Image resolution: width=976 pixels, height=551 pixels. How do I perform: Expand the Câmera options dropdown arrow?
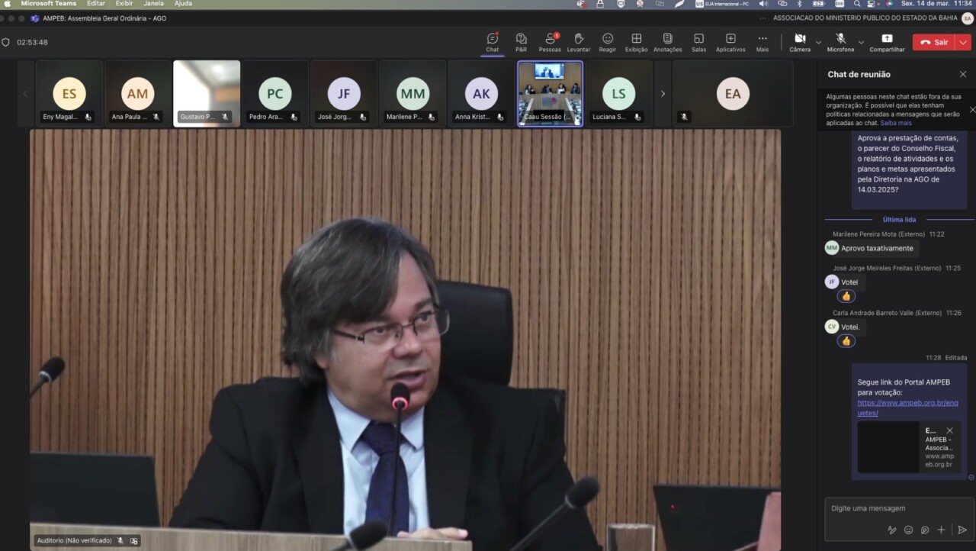point(819,42)
